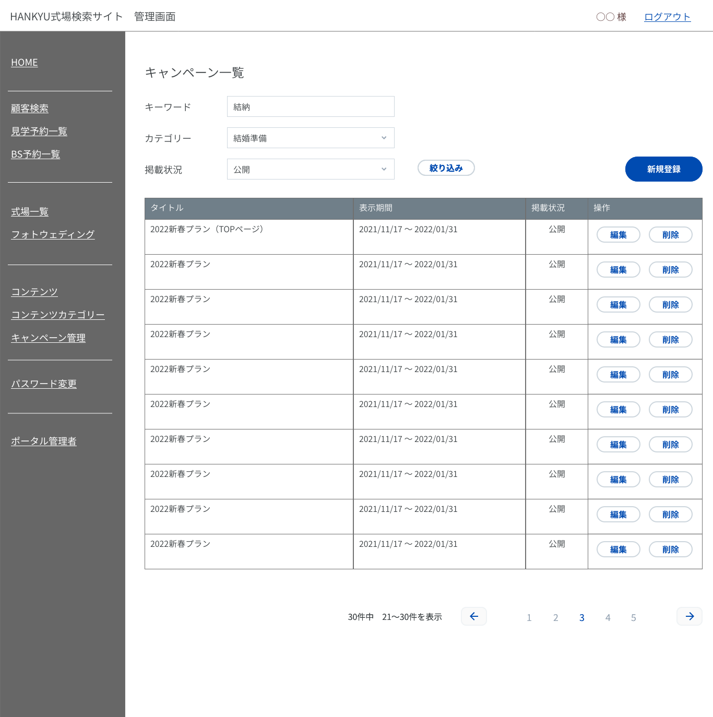This screenshot has width=713, height=717.
Task: Click the ログアウト link
Action: click(x=667, y=17)
